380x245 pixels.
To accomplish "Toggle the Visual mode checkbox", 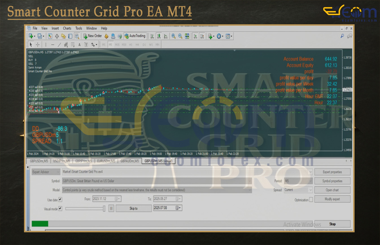I will point(60,209).
